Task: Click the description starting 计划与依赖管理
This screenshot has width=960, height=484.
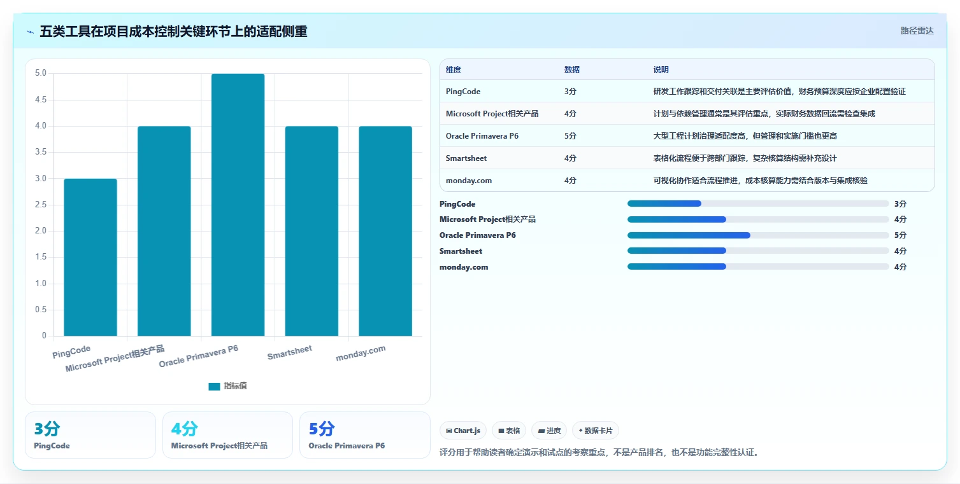Action: [764, 114]
